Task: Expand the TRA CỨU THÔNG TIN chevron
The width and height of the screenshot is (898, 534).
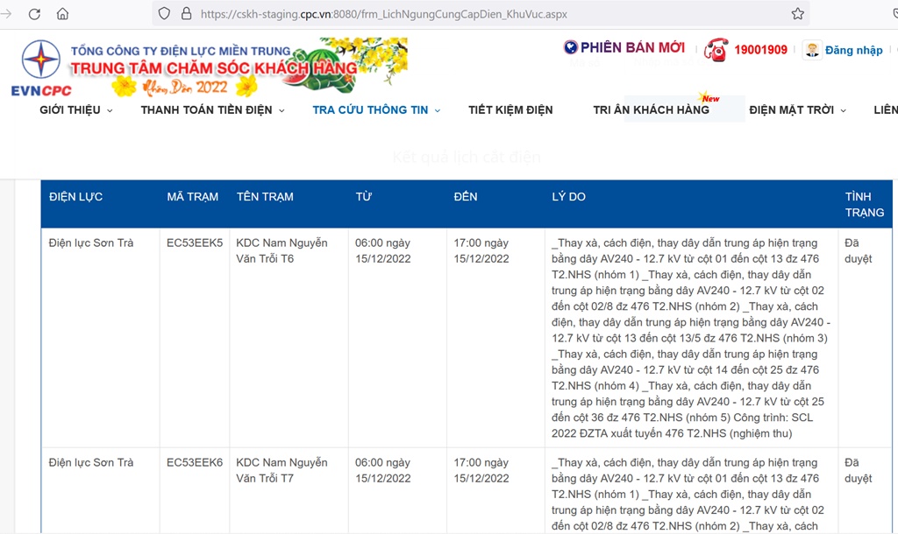Action: 437,110
